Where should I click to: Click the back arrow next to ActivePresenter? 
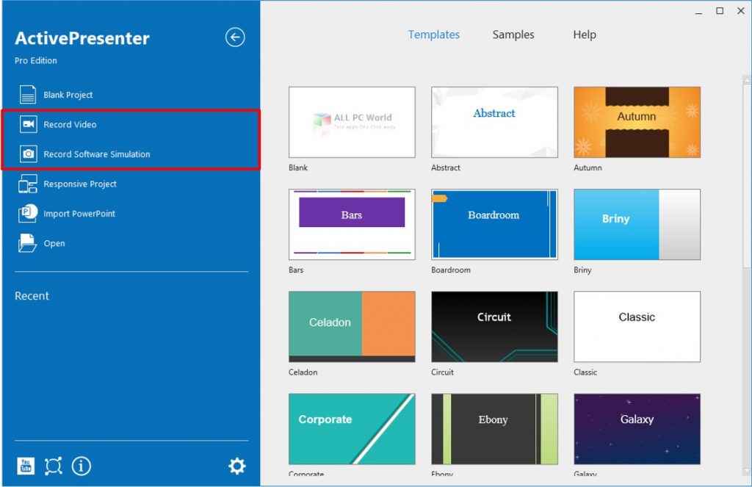(234, 37)
